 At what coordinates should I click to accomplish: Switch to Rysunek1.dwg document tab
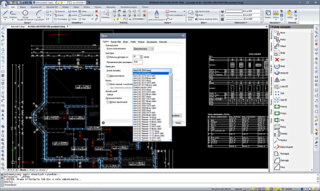18,26
